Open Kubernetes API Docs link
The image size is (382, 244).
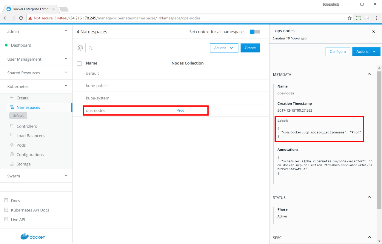pos(30,210)
